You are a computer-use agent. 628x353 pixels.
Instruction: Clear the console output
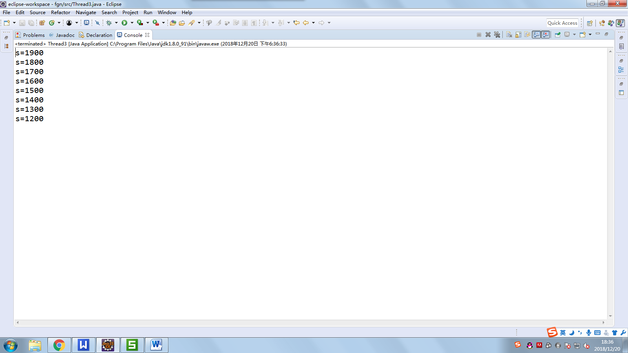point(509,35)
